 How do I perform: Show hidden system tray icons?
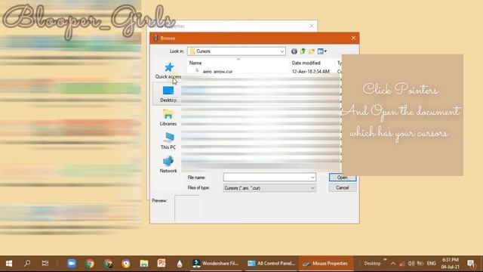click(x=393, y=264)
